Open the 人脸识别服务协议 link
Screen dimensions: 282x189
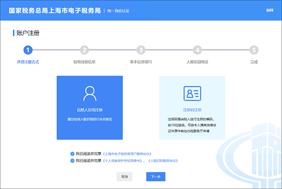pyautogui.click(x=165, y=161)
